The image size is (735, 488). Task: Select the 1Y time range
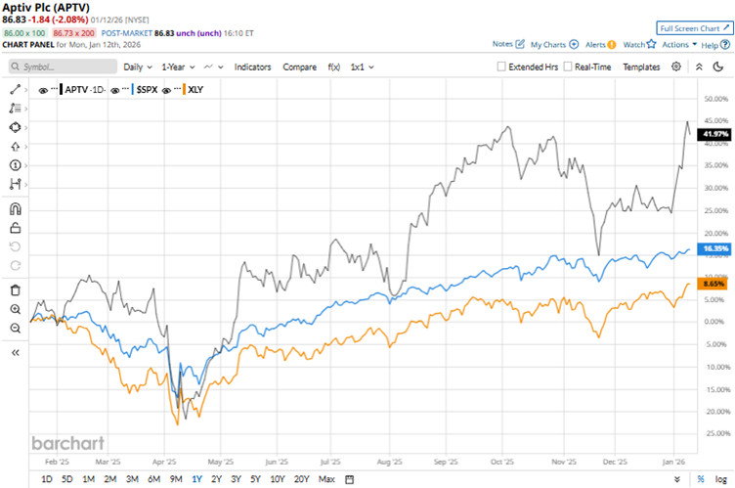pyautogui.click(x=196, y=479)
